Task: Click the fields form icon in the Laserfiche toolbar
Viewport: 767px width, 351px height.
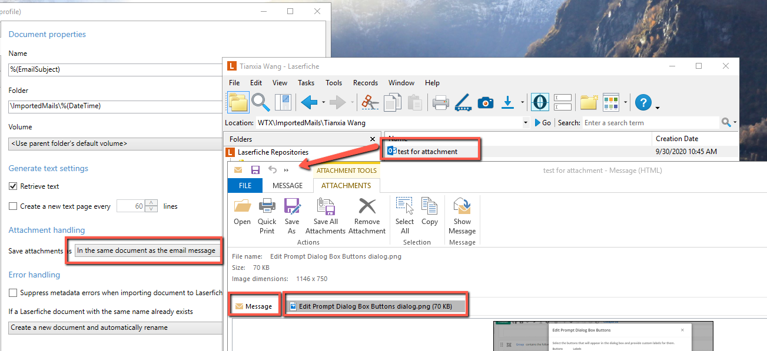Action: coord(563,102)
